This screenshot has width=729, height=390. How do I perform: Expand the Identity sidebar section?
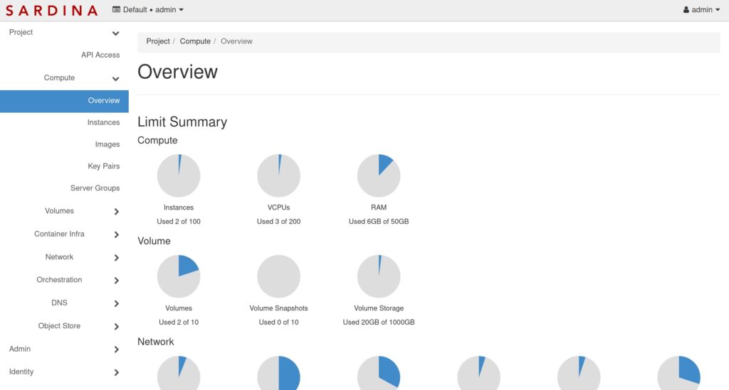tap(64, 372)
